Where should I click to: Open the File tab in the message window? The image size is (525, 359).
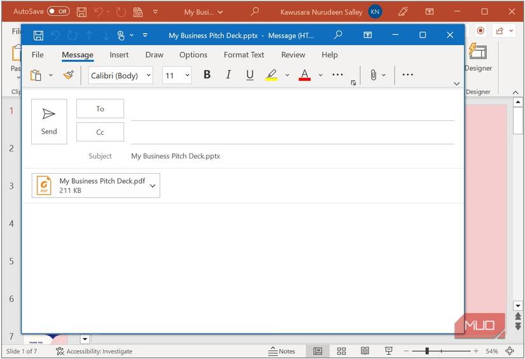[x=38, y=55]
